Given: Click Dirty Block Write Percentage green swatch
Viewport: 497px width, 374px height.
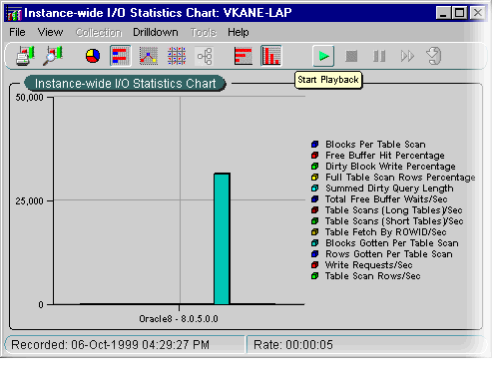Looking at the screenshot, I should tap(314, 167).
